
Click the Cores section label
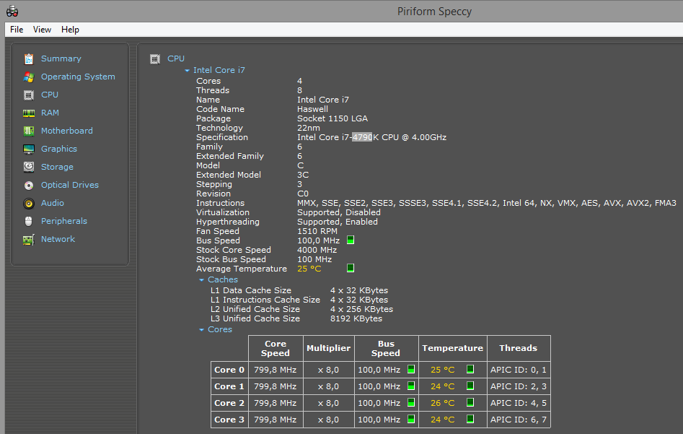click(x=220, y=329)
